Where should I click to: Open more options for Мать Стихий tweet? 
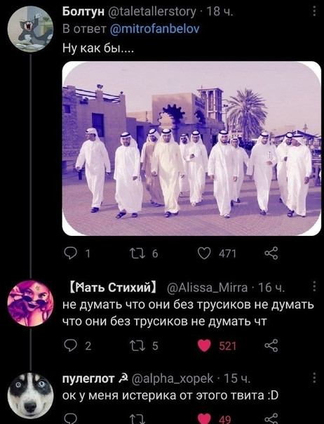[314, 286]
